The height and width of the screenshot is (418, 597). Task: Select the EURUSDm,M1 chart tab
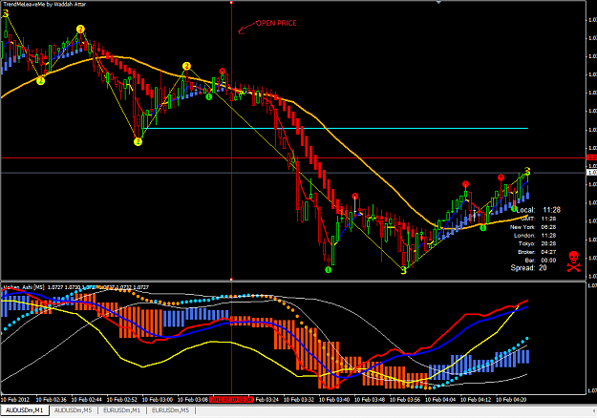point(122,410)
